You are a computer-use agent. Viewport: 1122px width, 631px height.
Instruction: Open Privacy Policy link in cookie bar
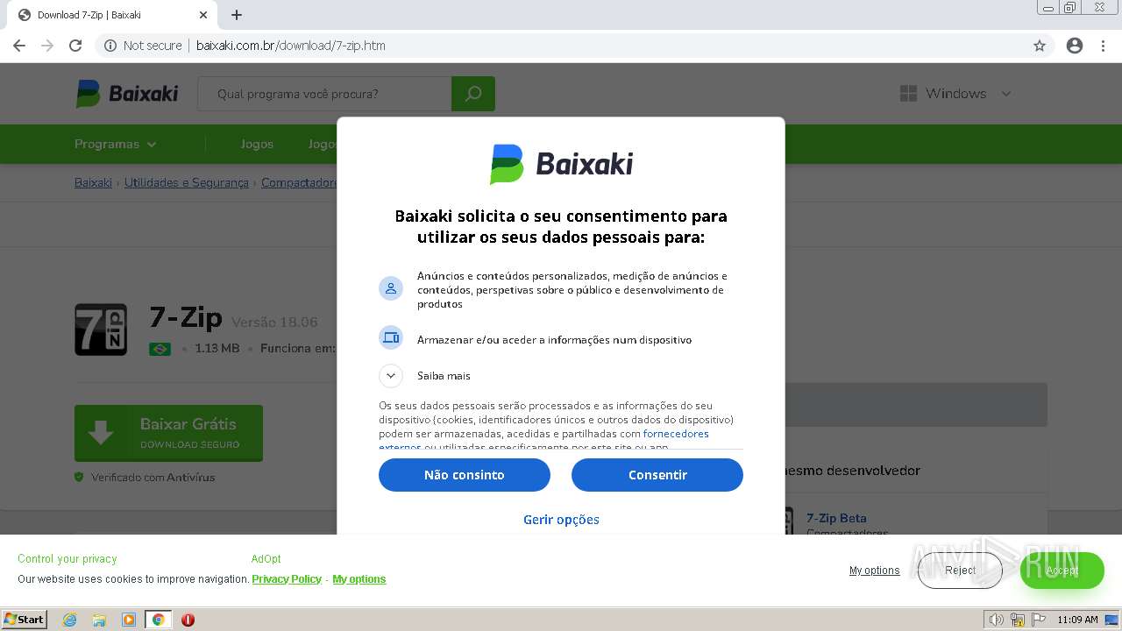287,579
